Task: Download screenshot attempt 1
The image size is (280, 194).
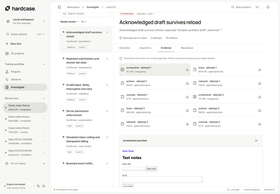Action: pos(187,70)
